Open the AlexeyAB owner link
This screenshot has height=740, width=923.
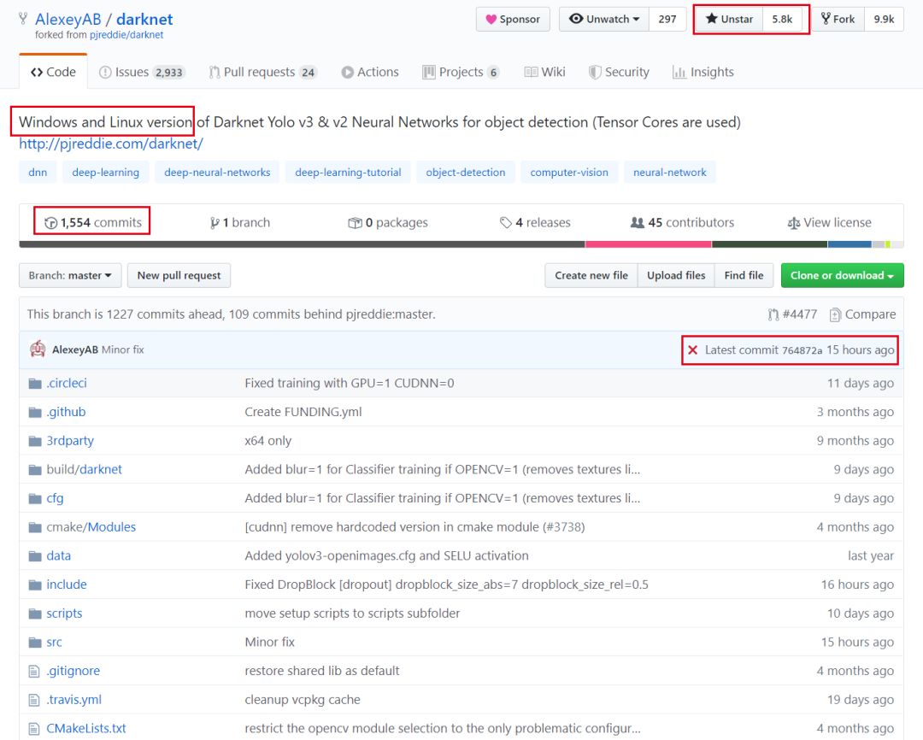coord(68,19)
